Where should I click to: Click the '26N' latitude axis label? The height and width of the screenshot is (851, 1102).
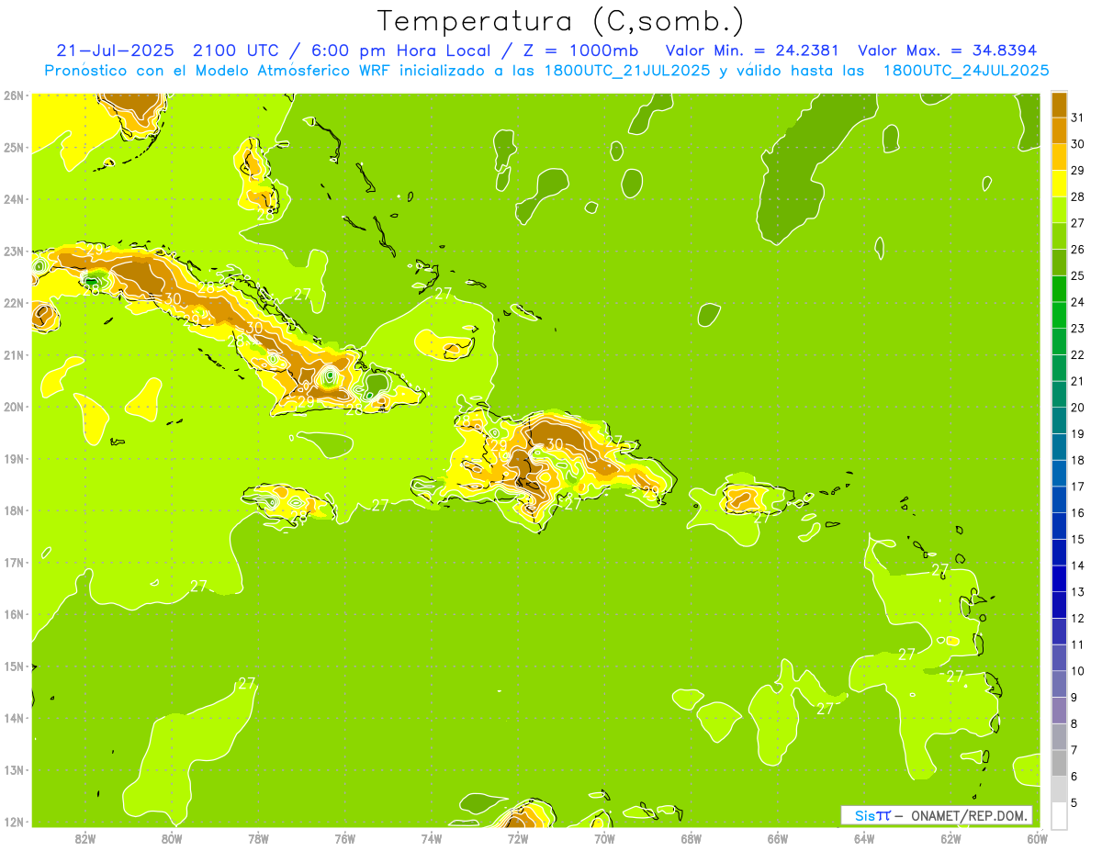tap(14, 95)
